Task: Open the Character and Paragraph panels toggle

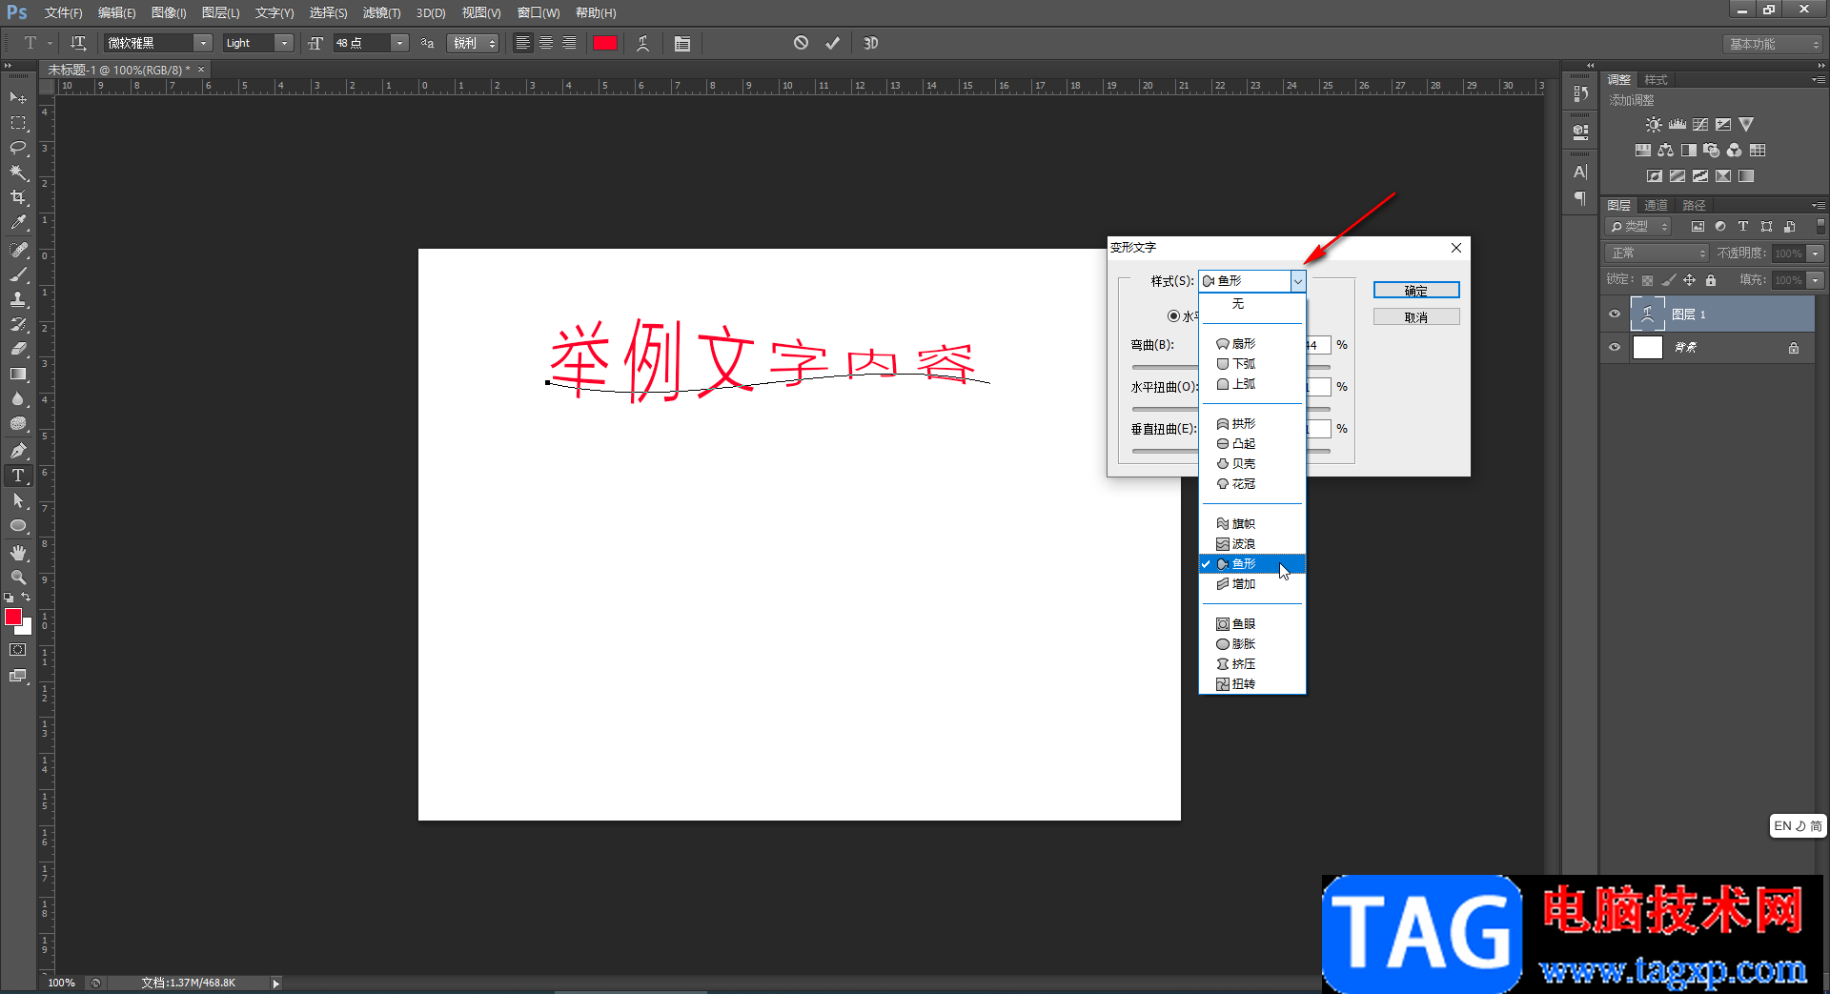Action: (x=682, y=43)
